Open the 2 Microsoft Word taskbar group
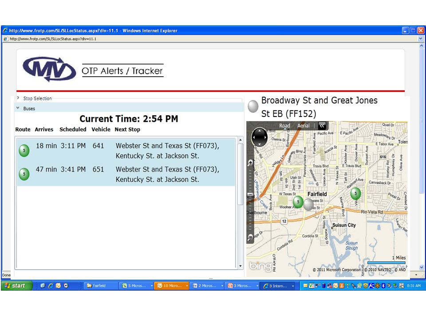Screen dimensions: 426x319 click(207, 286)
